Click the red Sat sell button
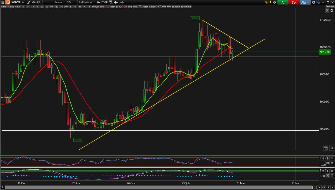Image resolution: width=335 pixels, height=190 pixels. point(294,2)
